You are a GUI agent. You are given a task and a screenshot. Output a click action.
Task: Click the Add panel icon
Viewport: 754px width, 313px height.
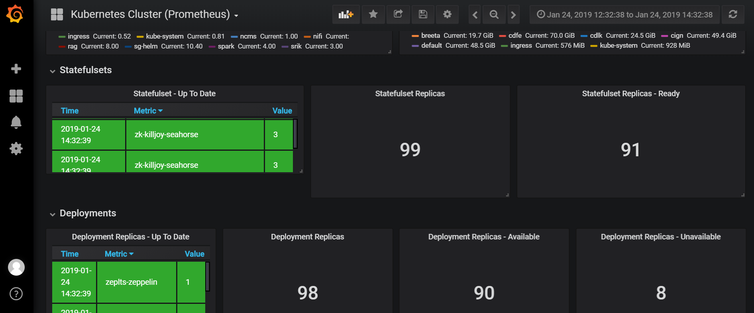click(346, 15)
